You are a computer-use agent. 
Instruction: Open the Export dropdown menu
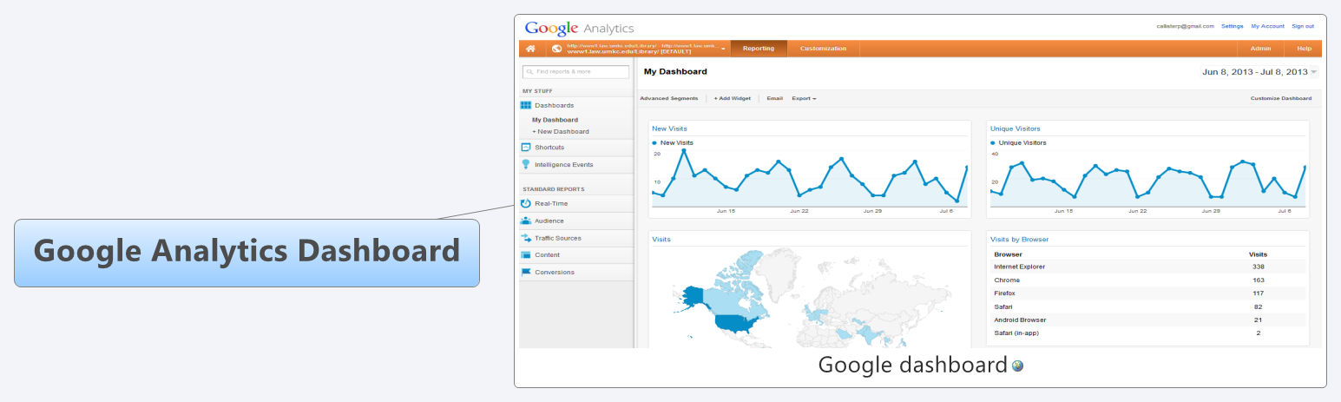coord(804,99)
